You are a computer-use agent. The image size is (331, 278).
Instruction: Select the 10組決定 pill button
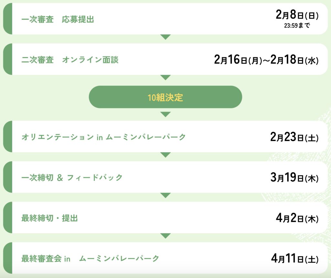tap(165, 97)
